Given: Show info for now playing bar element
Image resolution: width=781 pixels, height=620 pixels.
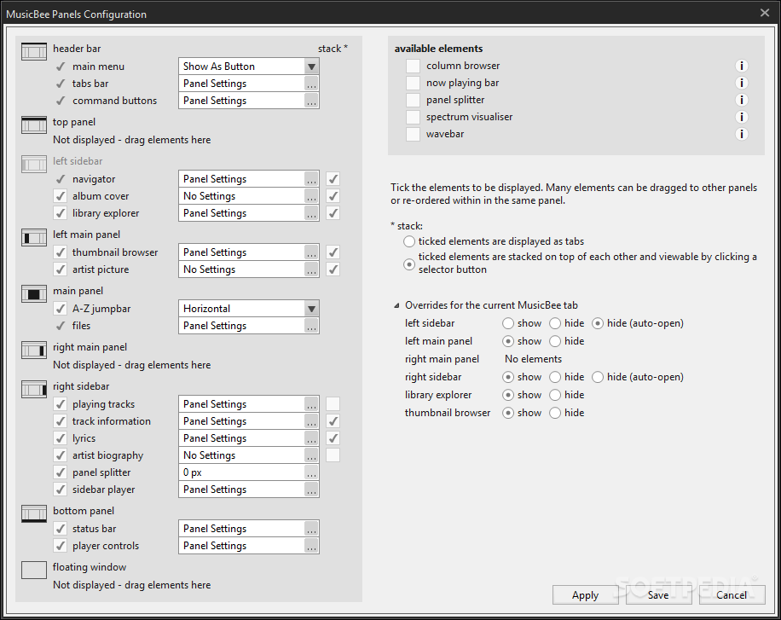Looking at the screenshot, I should [x=741, y=83].
